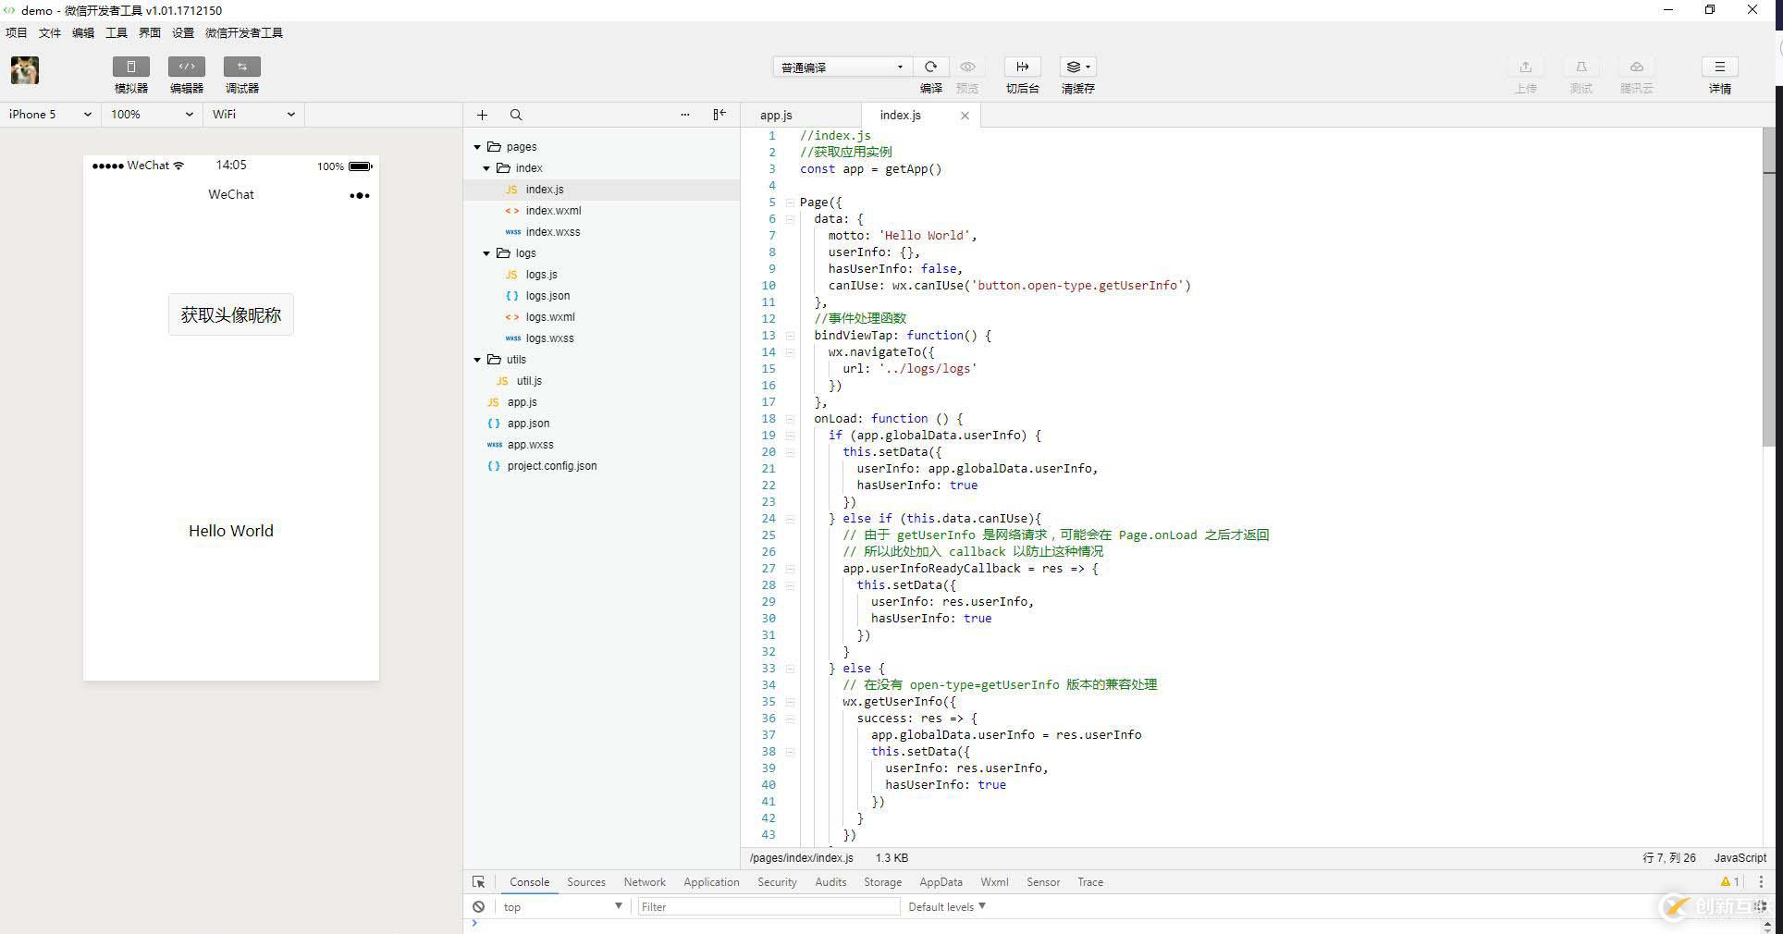
Task: Click the JavaScript language indicator in status bar
Action: coord(1740,858)
